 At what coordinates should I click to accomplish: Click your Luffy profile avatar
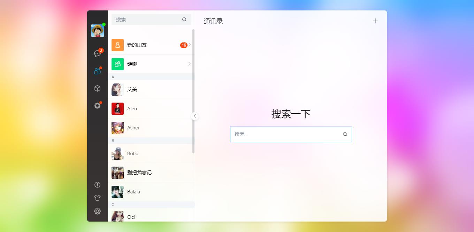pyautogui.click(x=97, y=30)
